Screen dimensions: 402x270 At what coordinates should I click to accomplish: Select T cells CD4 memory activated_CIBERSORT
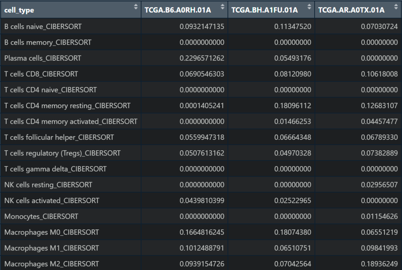click(71, 122)
